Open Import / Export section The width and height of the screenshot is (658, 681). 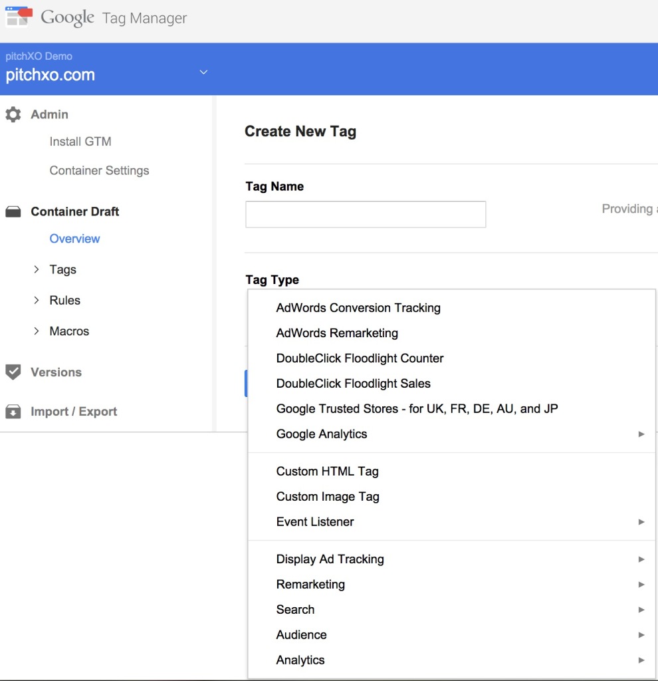[74, 412]
